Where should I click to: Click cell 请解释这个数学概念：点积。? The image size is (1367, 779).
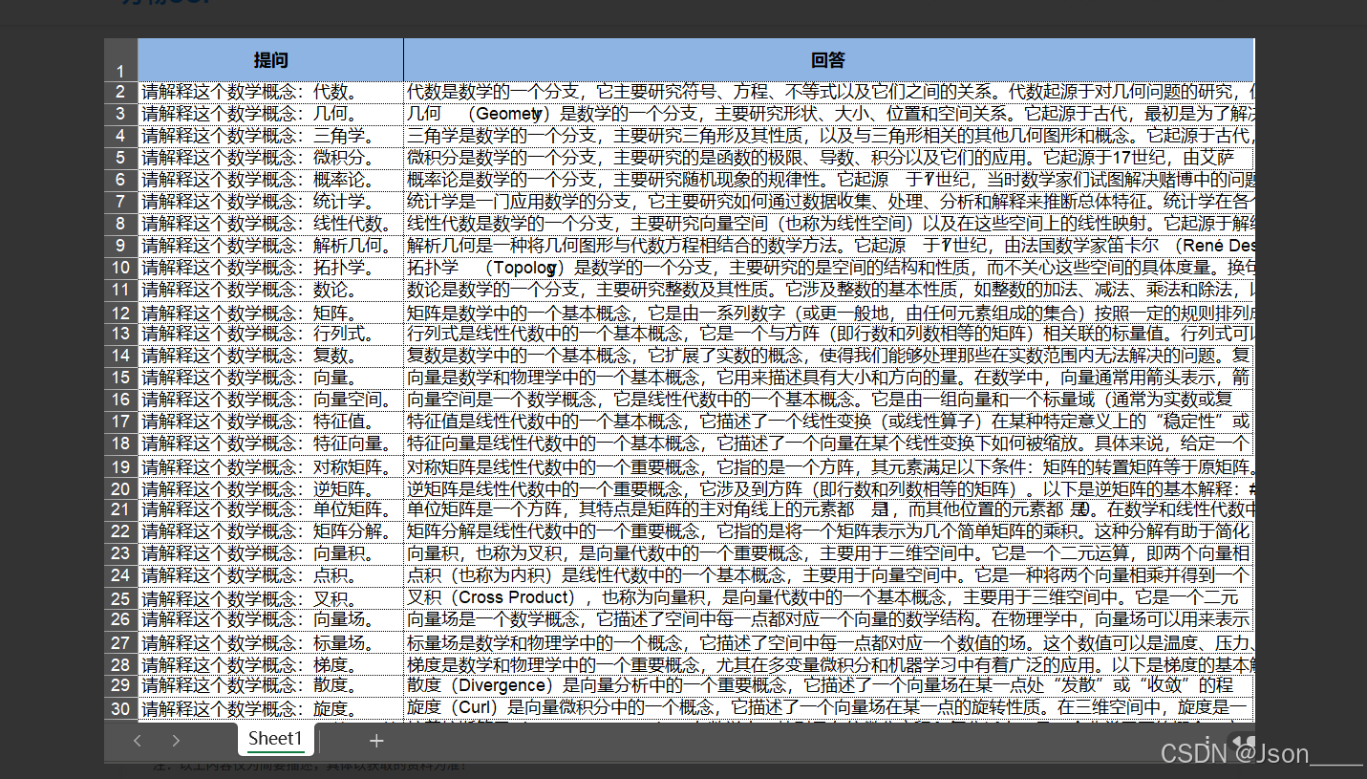coord(270,575)
